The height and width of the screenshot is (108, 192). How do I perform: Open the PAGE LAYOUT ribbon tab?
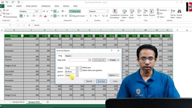tap(31, 6)
